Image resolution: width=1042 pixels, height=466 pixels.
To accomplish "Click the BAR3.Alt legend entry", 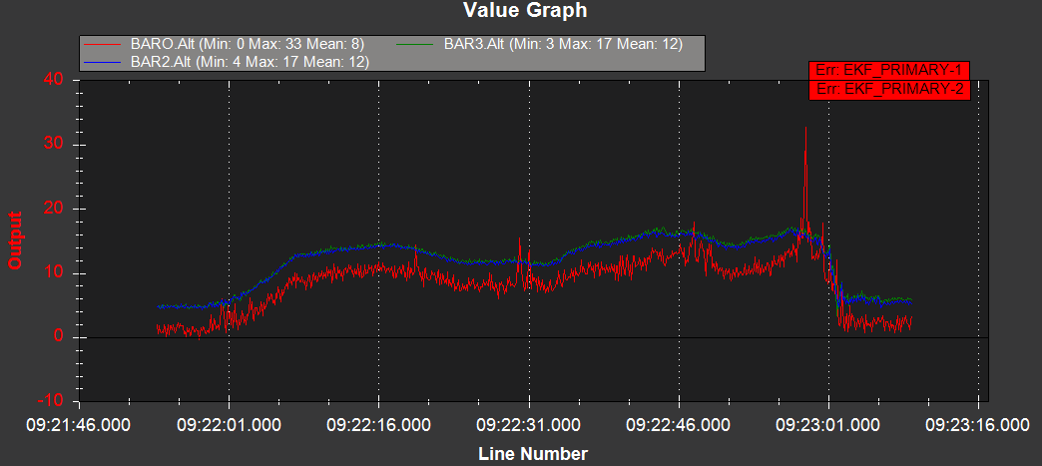I will (540, 45).
